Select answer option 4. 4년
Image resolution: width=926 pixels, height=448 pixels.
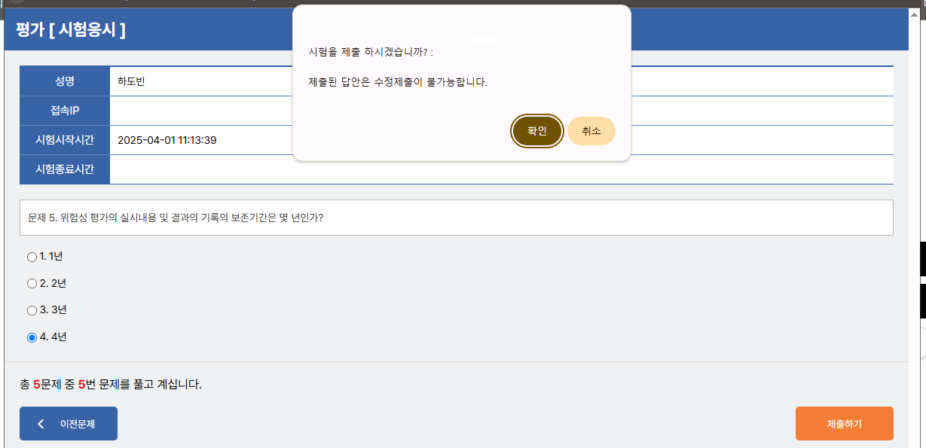[32, 337]
